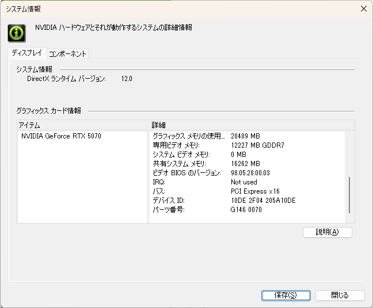Viewport: 373px width, 308px height.
Task: Close the システム情報 dialog with X
Action: [x=363, y=9]
